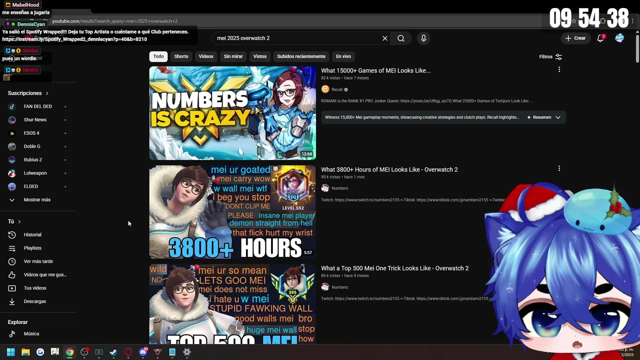Expand the Resumen summary dropdown
Image resolution: width=640 pixels, height=360 pixels.
coord(557,117)
